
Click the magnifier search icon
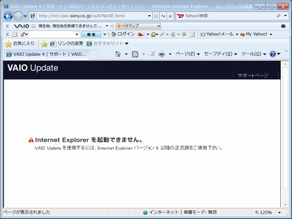point(279,16)
